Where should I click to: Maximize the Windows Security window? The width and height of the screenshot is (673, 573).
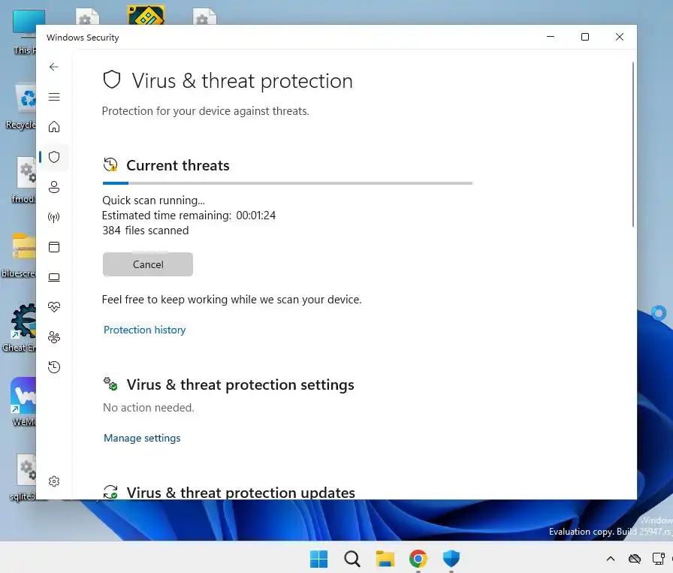pyautogui.click(x=584, y=37)
